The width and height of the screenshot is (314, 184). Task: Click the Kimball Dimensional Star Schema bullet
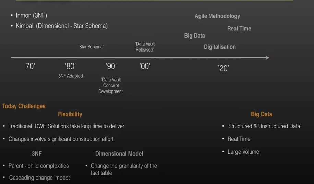point(59,26)
